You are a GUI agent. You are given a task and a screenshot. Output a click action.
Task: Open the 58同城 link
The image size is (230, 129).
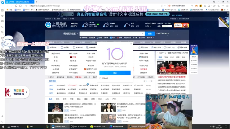[x=55, y=69]
